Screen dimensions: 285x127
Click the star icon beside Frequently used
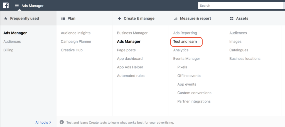click(x=6, y=18)
